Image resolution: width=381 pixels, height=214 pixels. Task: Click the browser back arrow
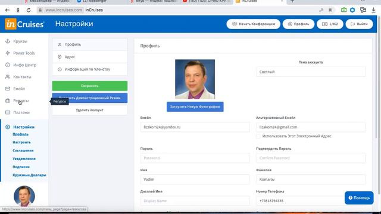tap(7, 10)
